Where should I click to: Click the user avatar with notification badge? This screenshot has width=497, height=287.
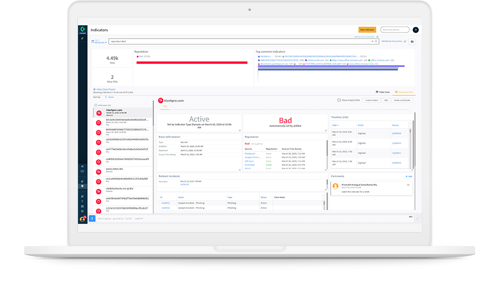[x=82, y=219]
